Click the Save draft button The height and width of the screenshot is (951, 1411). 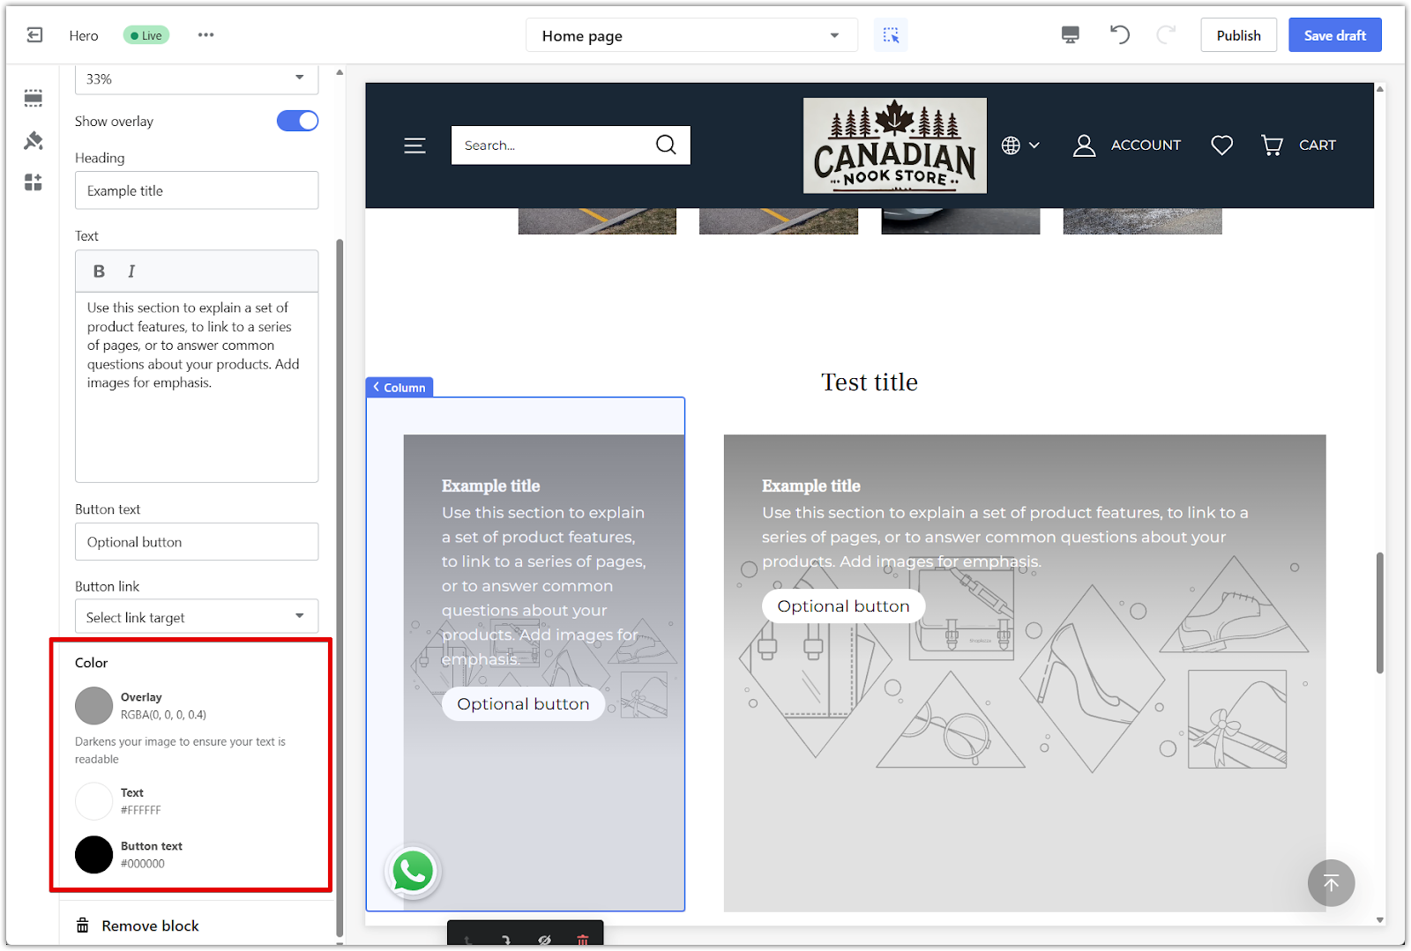1334,35
